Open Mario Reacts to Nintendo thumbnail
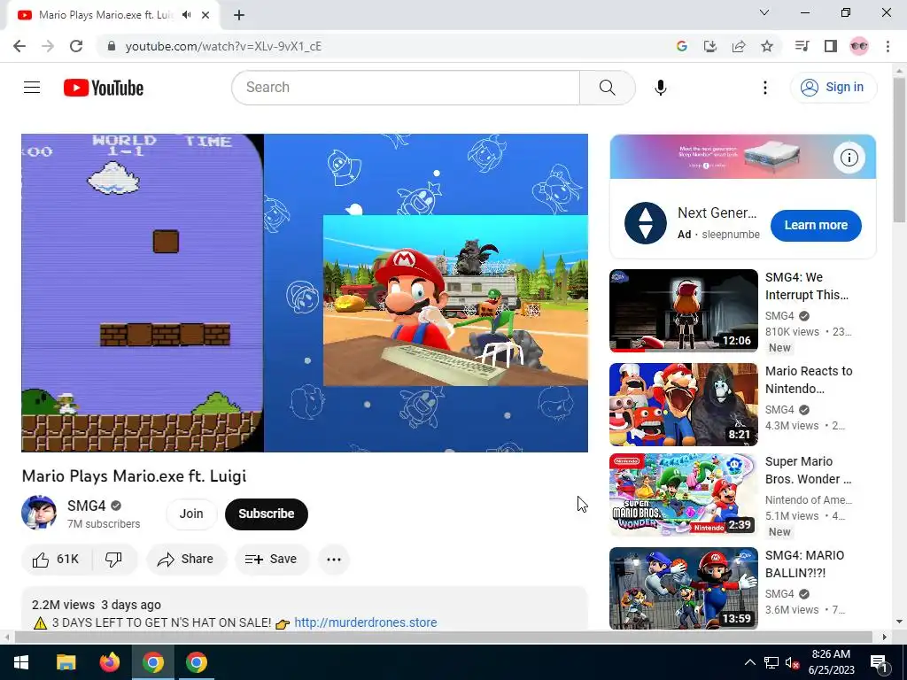Image resolution: width=907 pixels, height=680 pixels. pos(683,404)
